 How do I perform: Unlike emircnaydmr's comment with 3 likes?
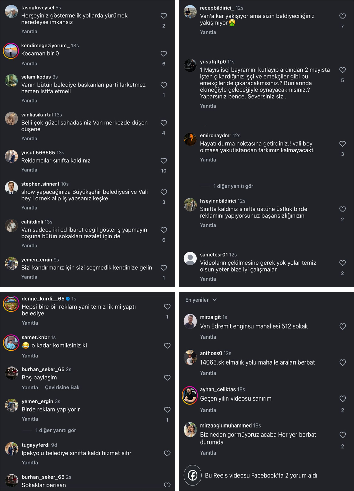343,143
